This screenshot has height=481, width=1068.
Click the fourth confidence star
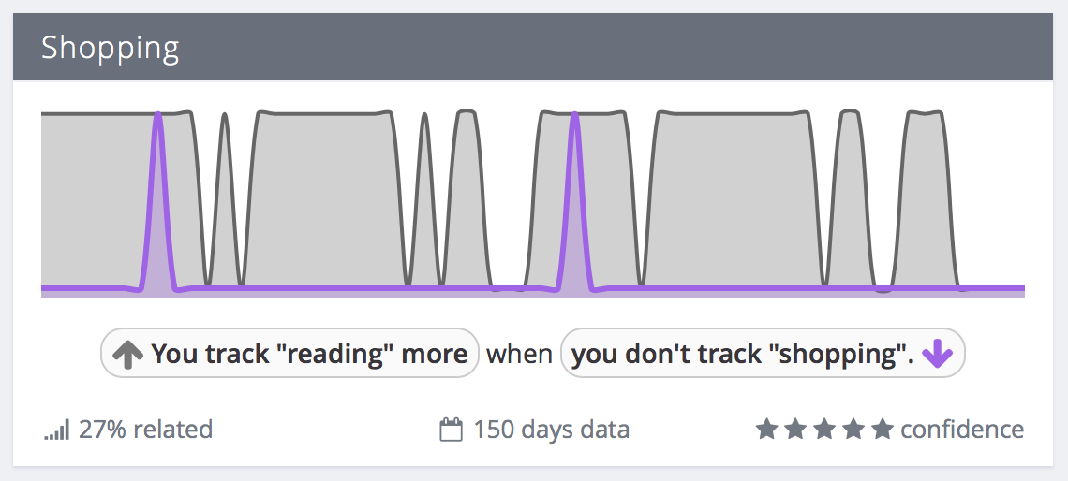point(854,430)
